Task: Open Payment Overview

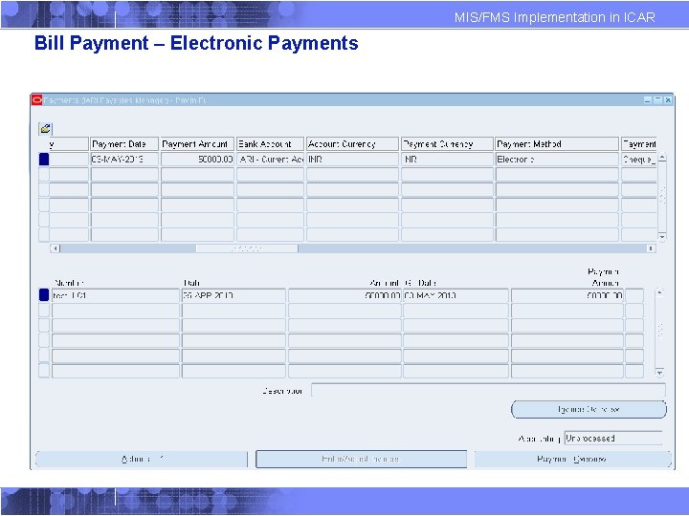Action: pyautogui.click(x=572, y=460)
